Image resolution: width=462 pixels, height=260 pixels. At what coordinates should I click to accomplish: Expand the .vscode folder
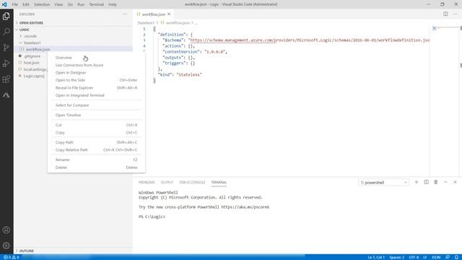point(30,36)
